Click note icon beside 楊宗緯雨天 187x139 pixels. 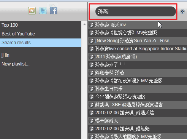[x=92, y=121]
